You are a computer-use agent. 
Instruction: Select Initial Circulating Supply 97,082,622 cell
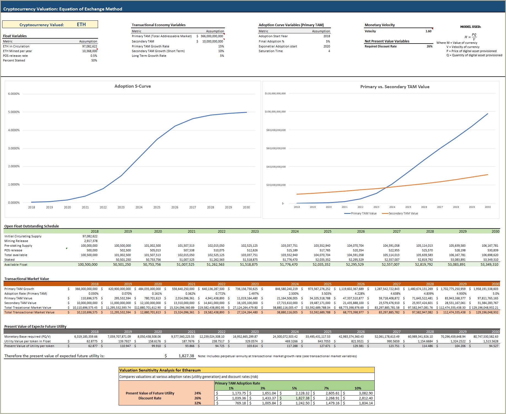pos(90,236)
